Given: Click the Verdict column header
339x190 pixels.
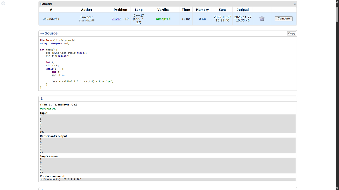Looking at the screenshot, I should [x=163, y=10].
